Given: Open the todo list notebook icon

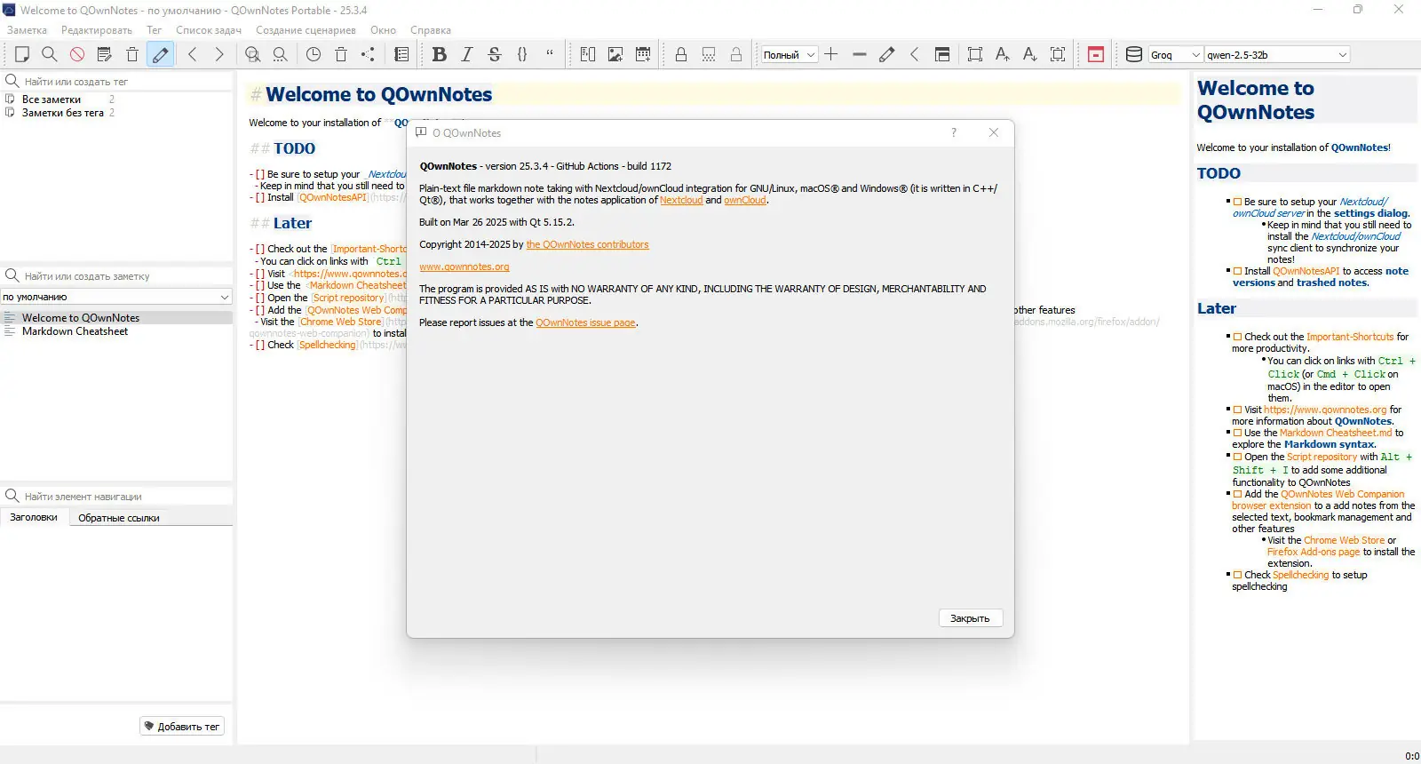Looking at the screenshot, I should point(401,55).
